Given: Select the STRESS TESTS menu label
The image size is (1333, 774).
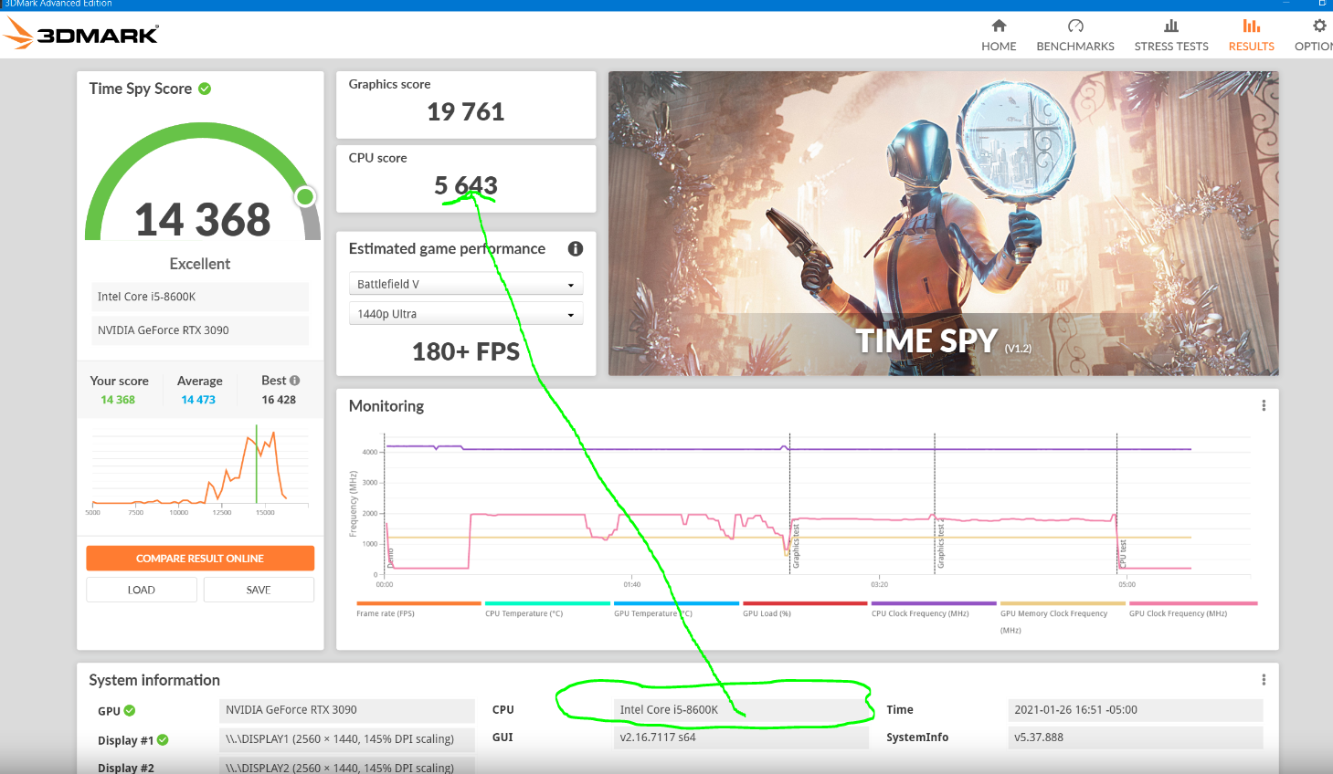Looking at the screenshot, I should [1171, 47].
